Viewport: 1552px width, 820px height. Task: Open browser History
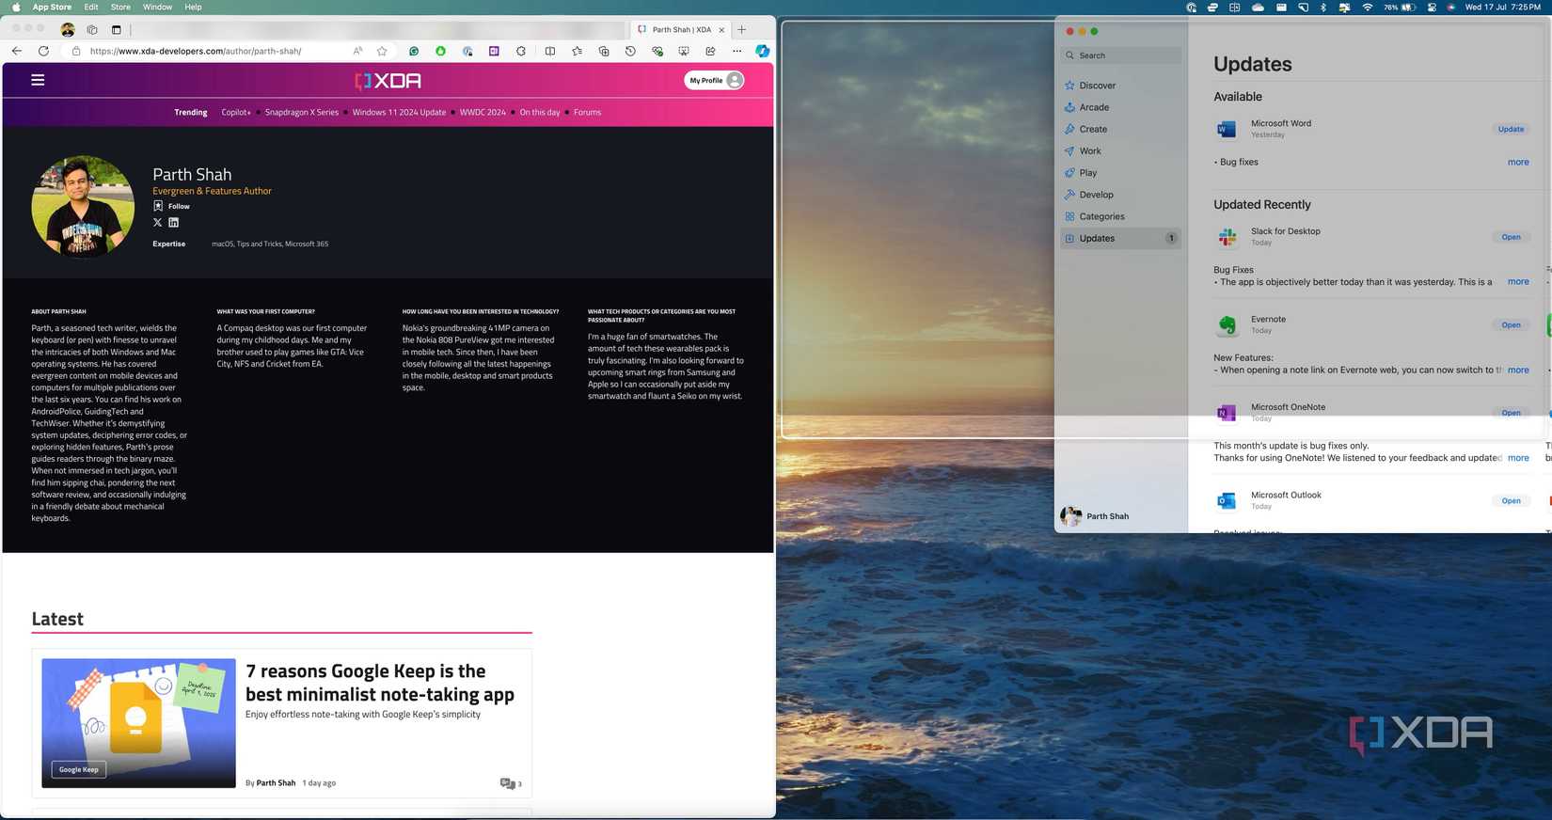(x=630, y=51)
